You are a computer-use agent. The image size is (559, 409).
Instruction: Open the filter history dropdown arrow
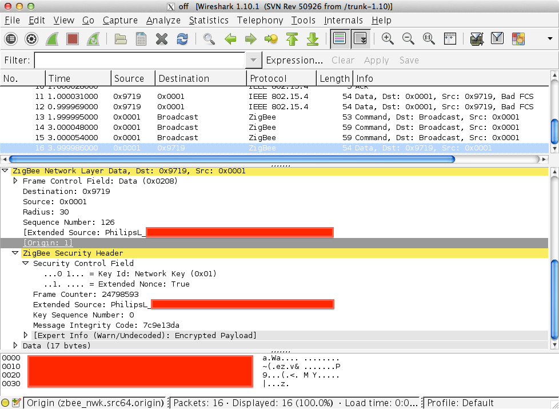tap(253, 60)
